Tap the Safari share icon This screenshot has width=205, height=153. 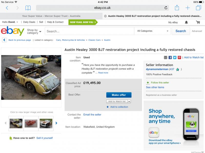[177, 8]
